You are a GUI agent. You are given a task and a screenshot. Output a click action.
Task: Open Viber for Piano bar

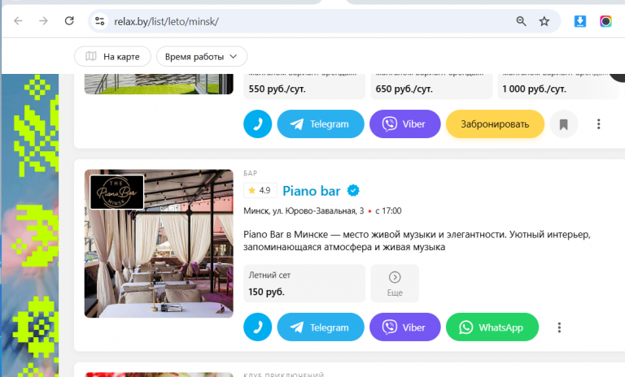point(405,327)
